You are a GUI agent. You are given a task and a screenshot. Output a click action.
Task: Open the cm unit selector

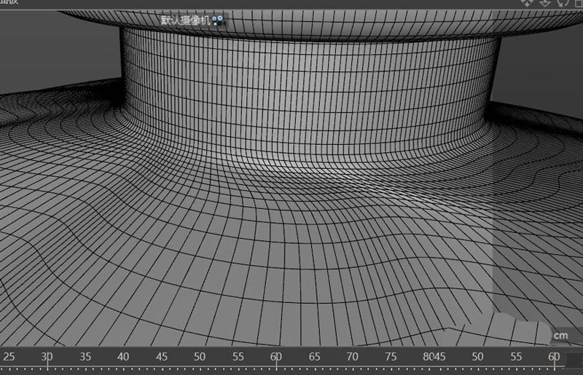click(560, 336)
